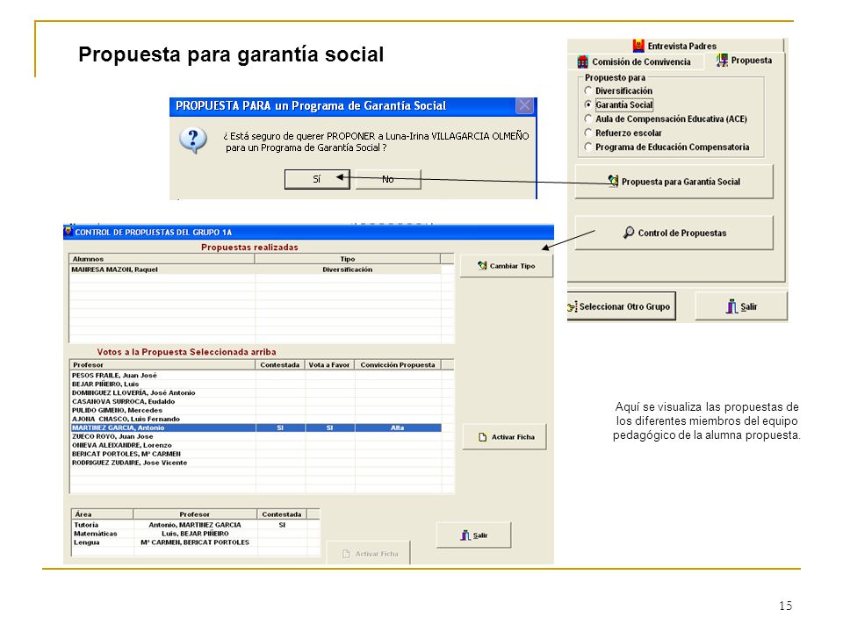This screenshot has height=632, width=843.
Task: Click the hand icon on Seleccionar Otro Grupo
Action: pyautogui.click(x=572, y=307)
